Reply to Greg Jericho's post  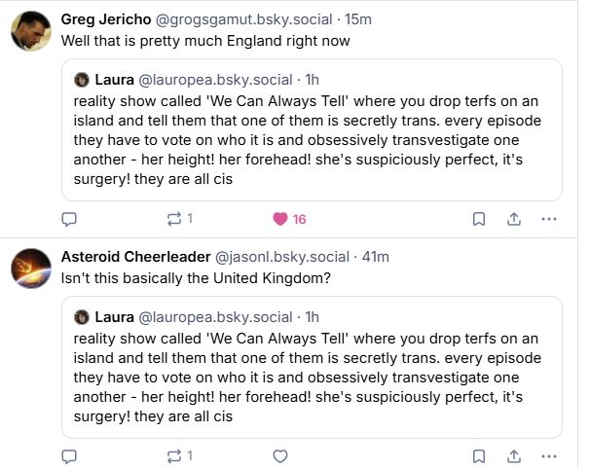[x=69, y=219]
